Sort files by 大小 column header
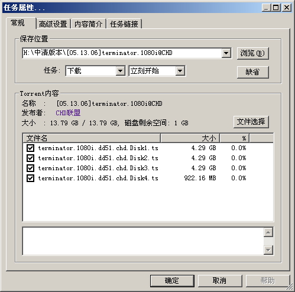This screenshot has width=295, height=292. [x=190, y=138]
